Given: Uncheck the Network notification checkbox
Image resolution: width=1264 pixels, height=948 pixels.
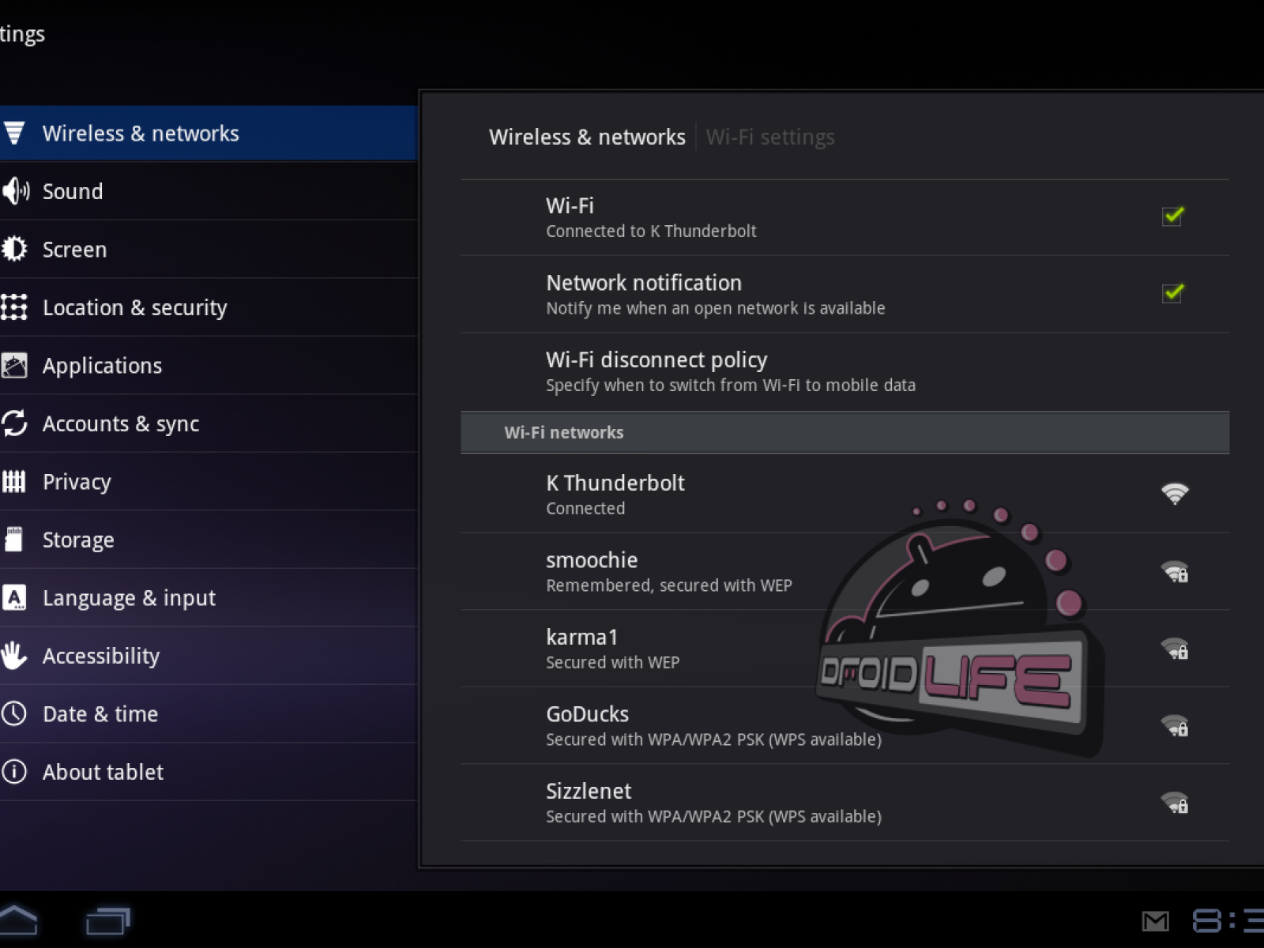Looking at the screenshot, I should click(1172, 293).
